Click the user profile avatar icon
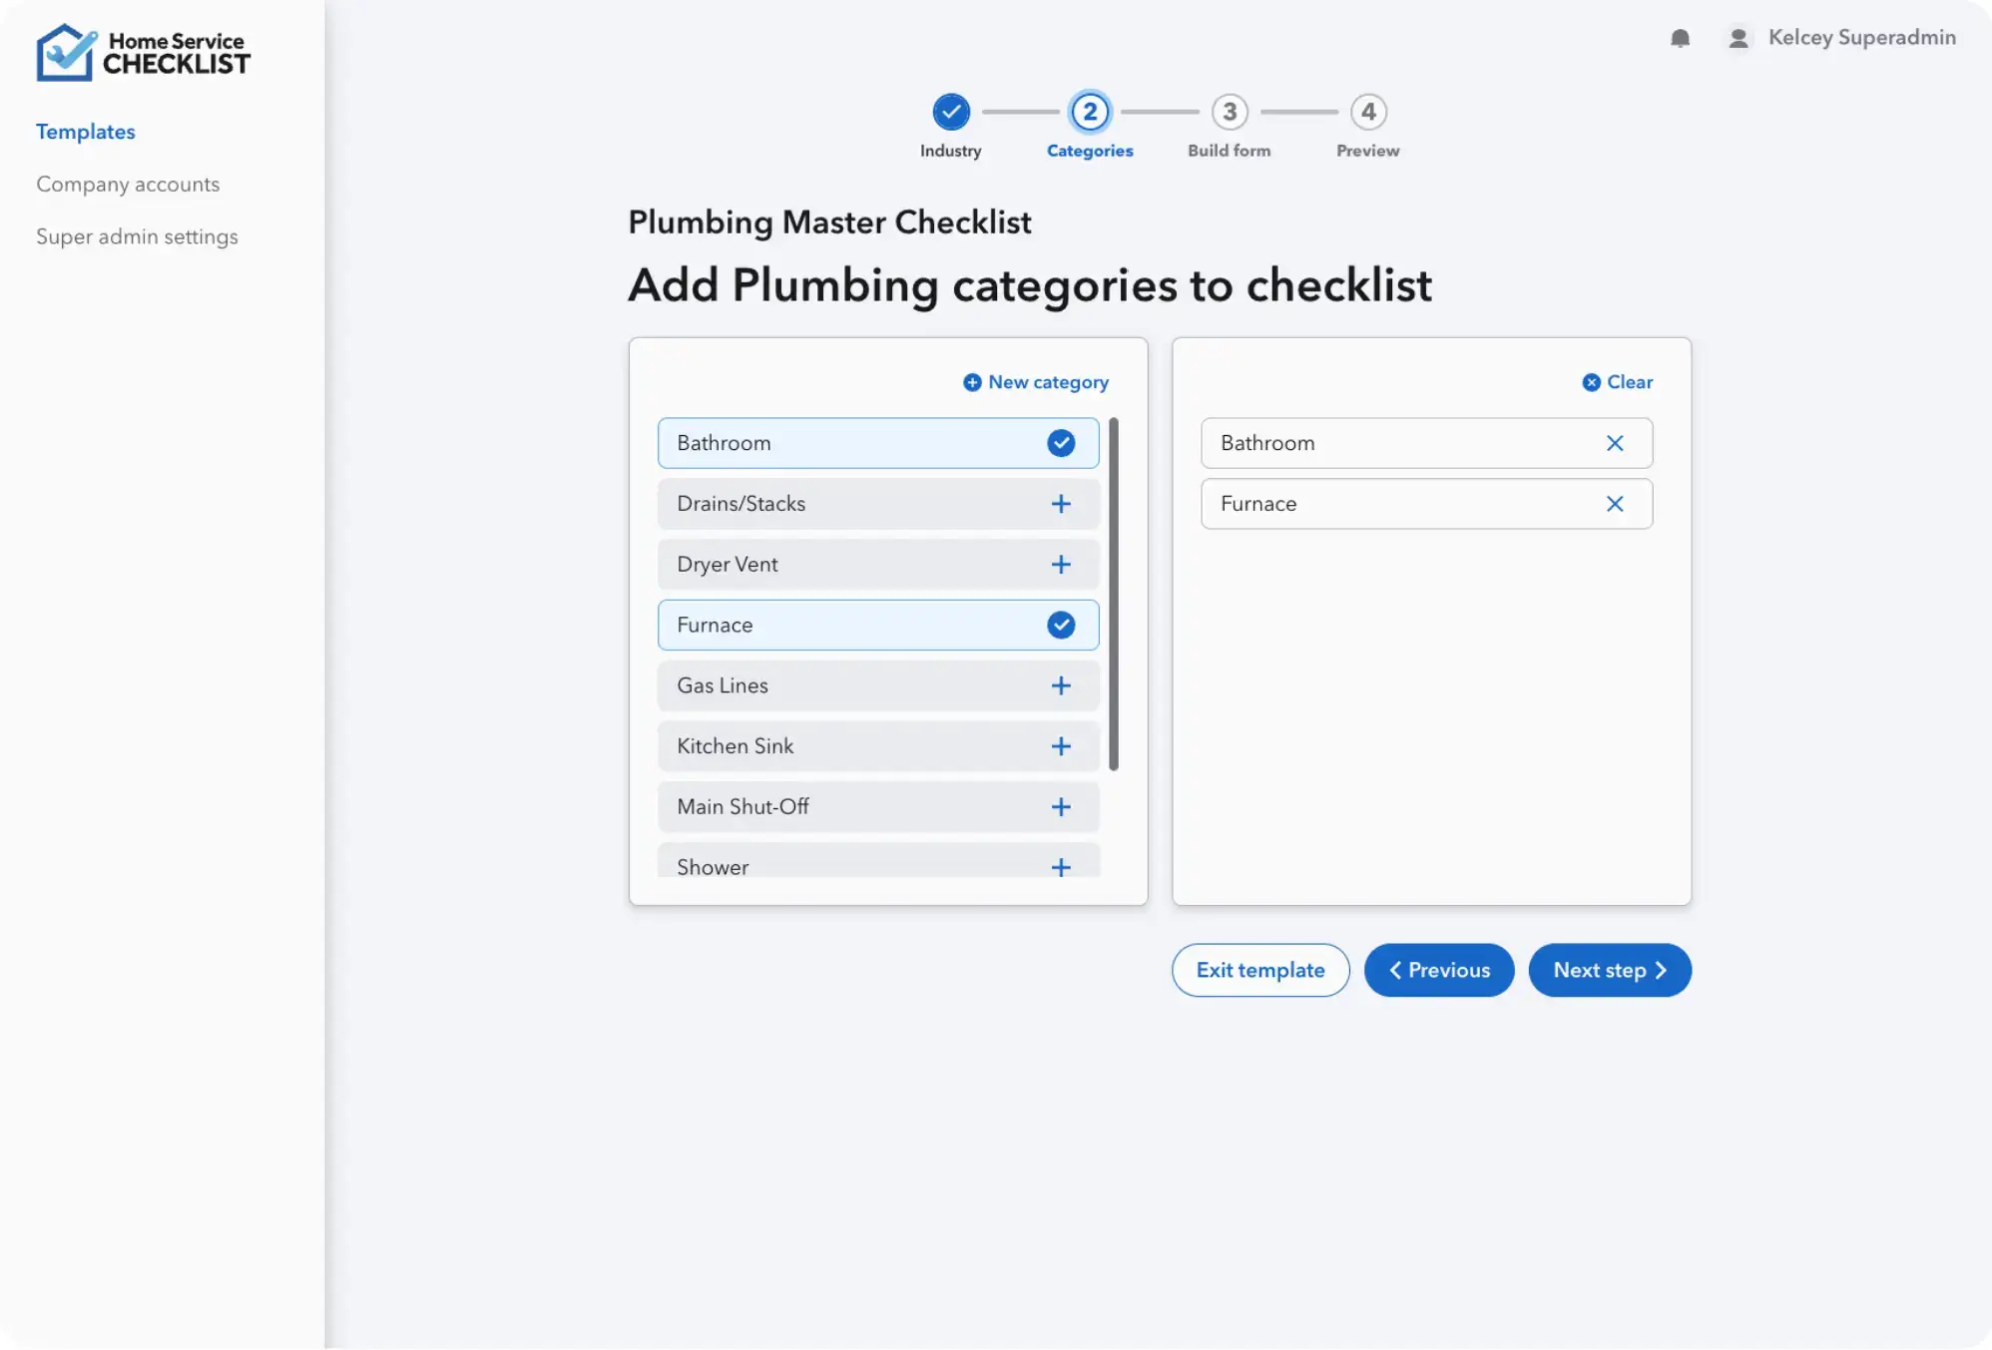Image resolution: width=1992 pixels, height=1350 pixels. pos(1738,37)
